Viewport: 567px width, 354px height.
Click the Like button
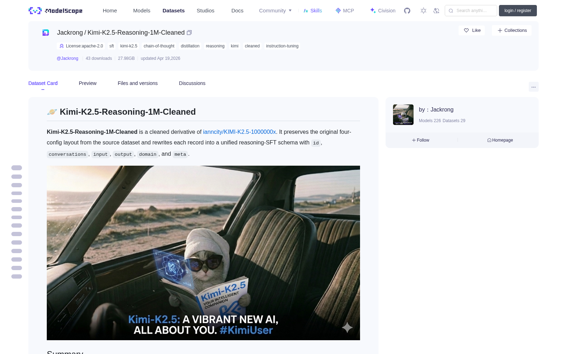[x=472, y=30]
